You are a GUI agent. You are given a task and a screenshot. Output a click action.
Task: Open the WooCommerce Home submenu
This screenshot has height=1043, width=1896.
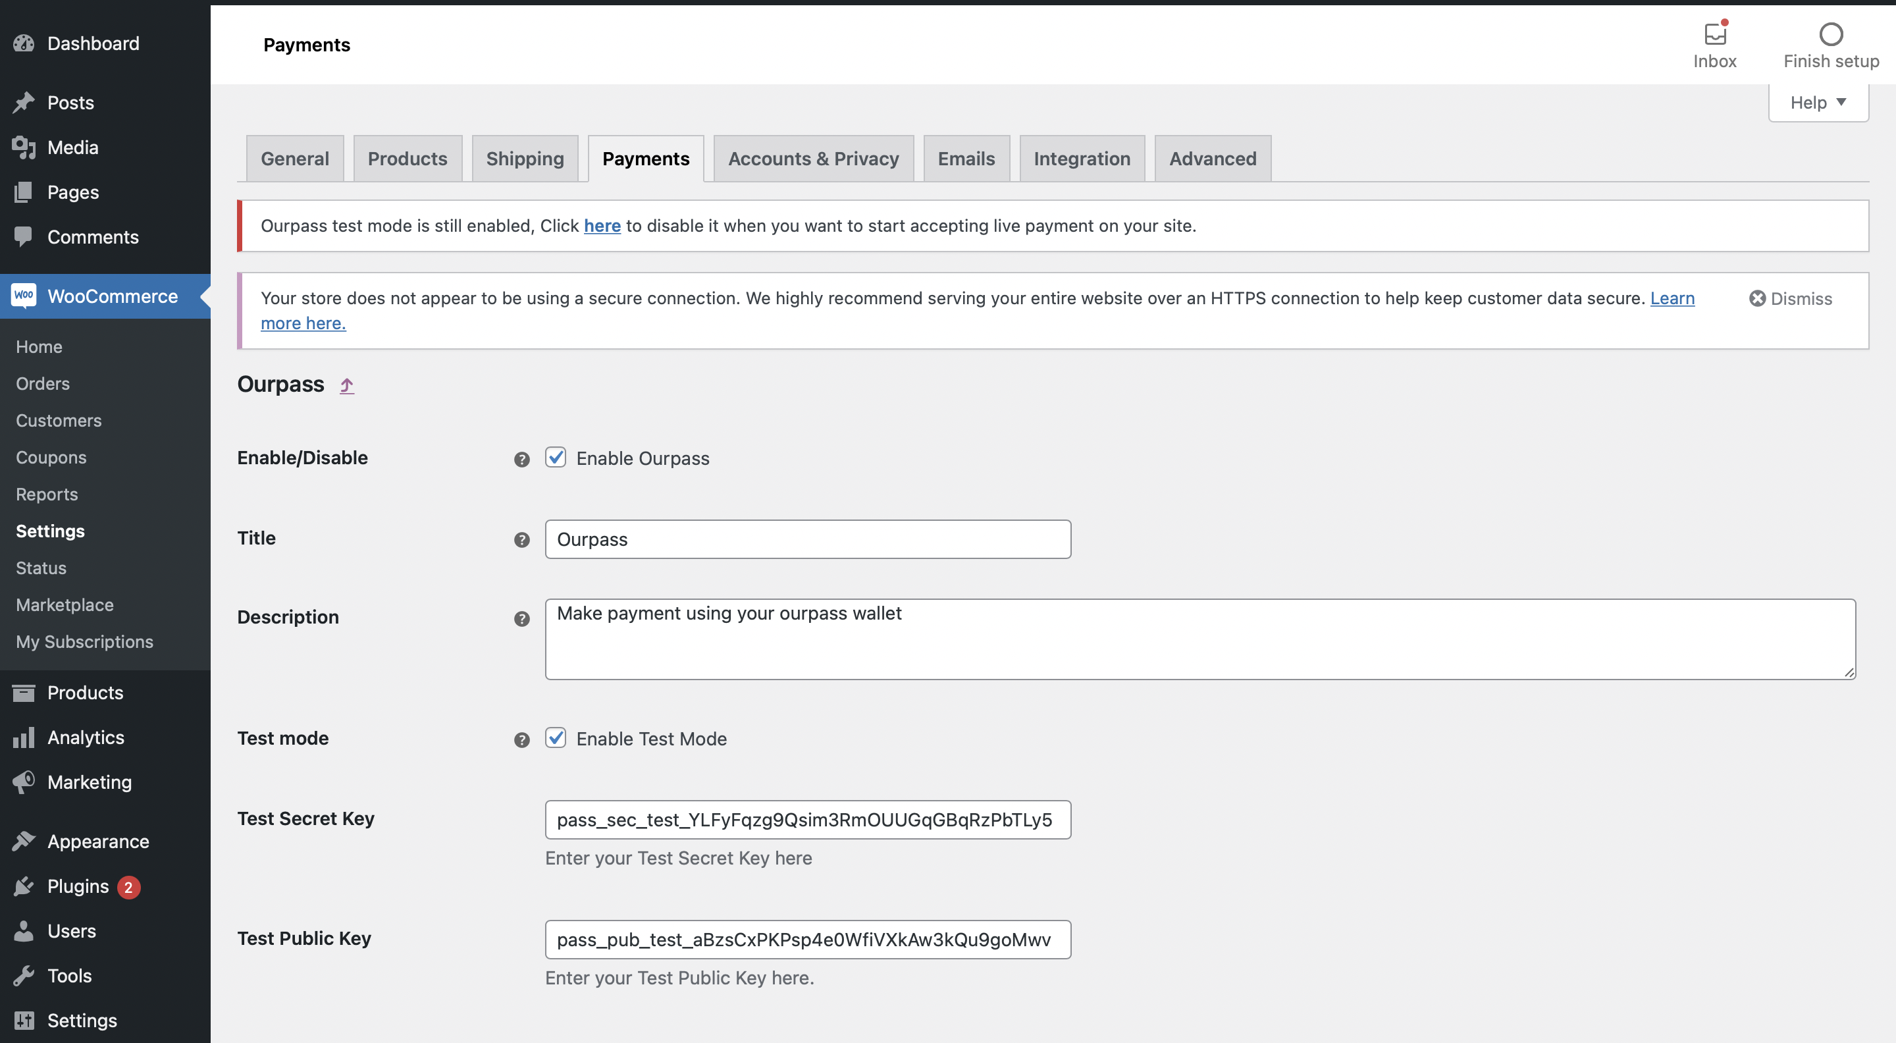coord(39,347)
